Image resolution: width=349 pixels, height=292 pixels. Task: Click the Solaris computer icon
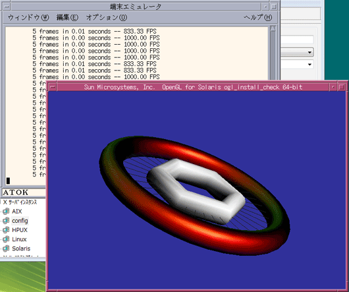[x=6, y=248]
